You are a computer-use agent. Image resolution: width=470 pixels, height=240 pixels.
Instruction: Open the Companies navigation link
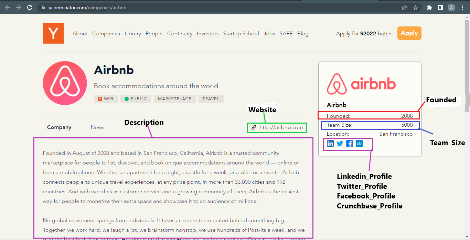point(106,34)
